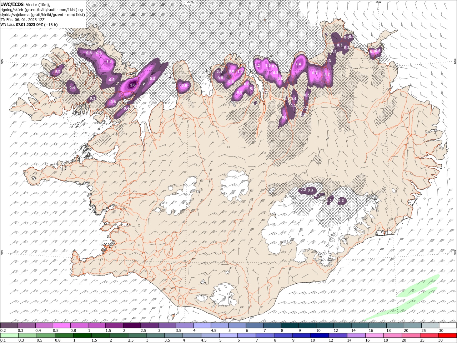457x343 pixels.
Task: Select the lower legend swatch labeled 0.5
Action: 46,335
